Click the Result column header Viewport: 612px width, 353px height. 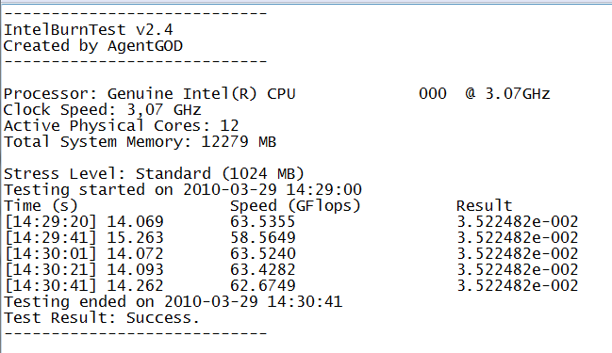484,206
